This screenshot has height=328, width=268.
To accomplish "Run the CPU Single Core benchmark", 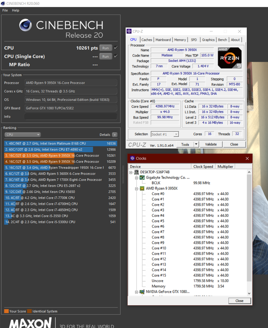I will coord(105,56).
